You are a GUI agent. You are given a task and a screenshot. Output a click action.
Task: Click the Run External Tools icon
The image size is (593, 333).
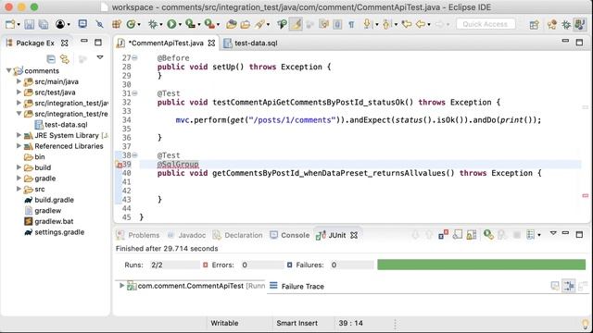point(209,24)
